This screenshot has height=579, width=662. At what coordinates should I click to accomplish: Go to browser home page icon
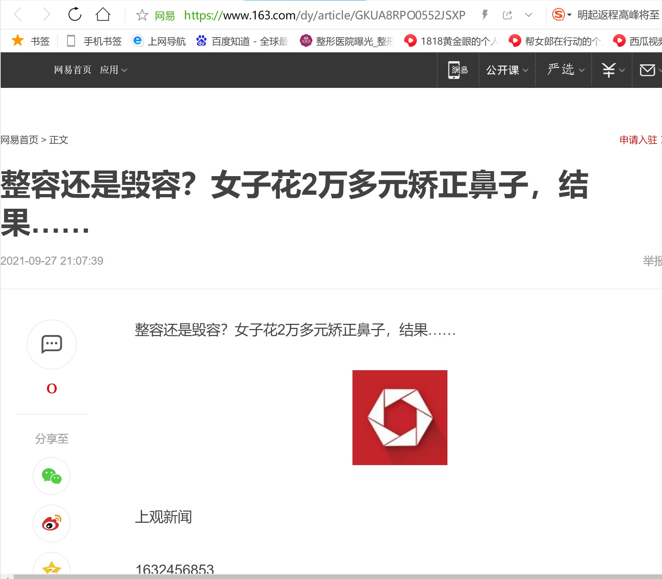pos(103,14)
